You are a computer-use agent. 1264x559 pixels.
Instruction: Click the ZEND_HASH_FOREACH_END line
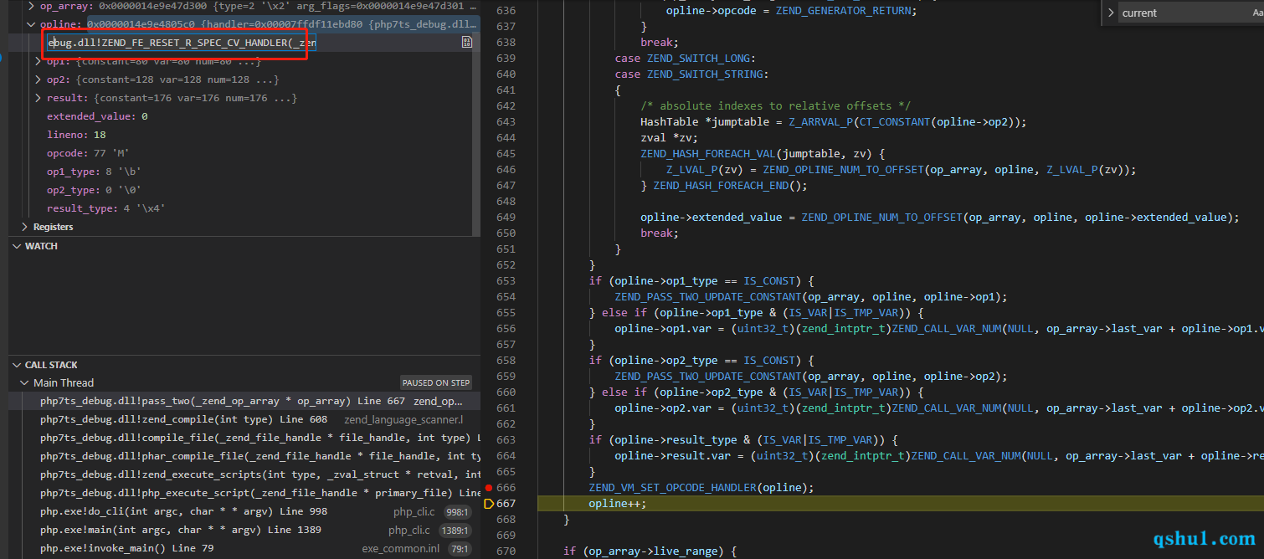click(724, 185)
